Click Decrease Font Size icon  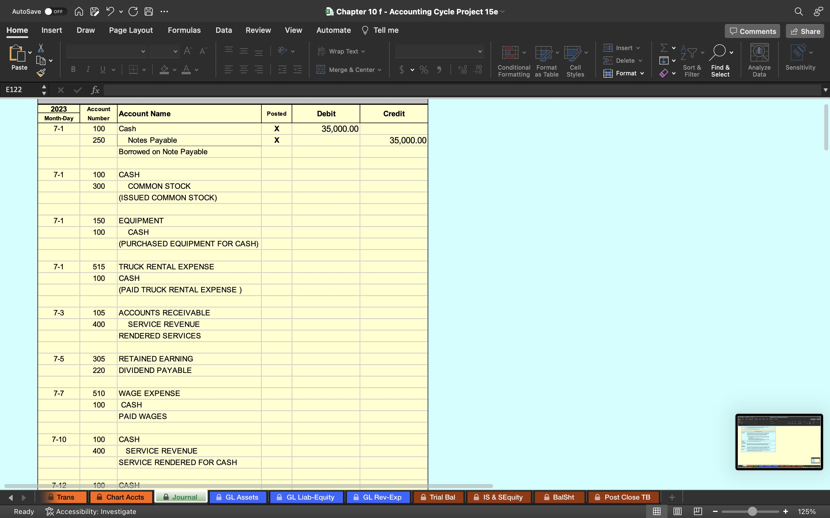203,51
